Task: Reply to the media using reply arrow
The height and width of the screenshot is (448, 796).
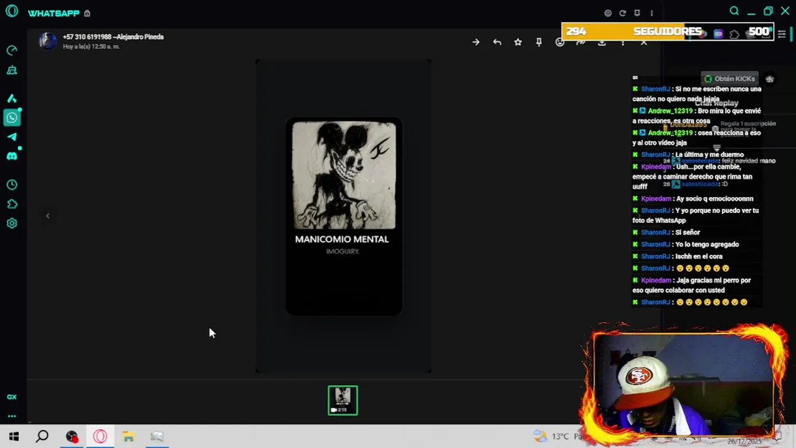Action: click(x=497, y=42)
